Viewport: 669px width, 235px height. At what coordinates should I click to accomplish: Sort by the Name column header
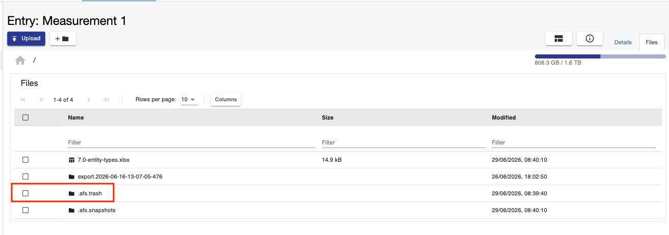(76, 118)
